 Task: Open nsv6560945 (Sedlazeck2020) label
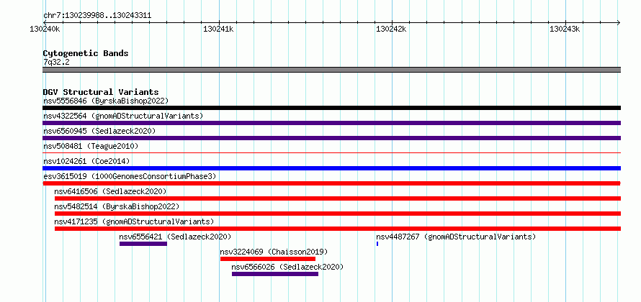pos(99,131)
